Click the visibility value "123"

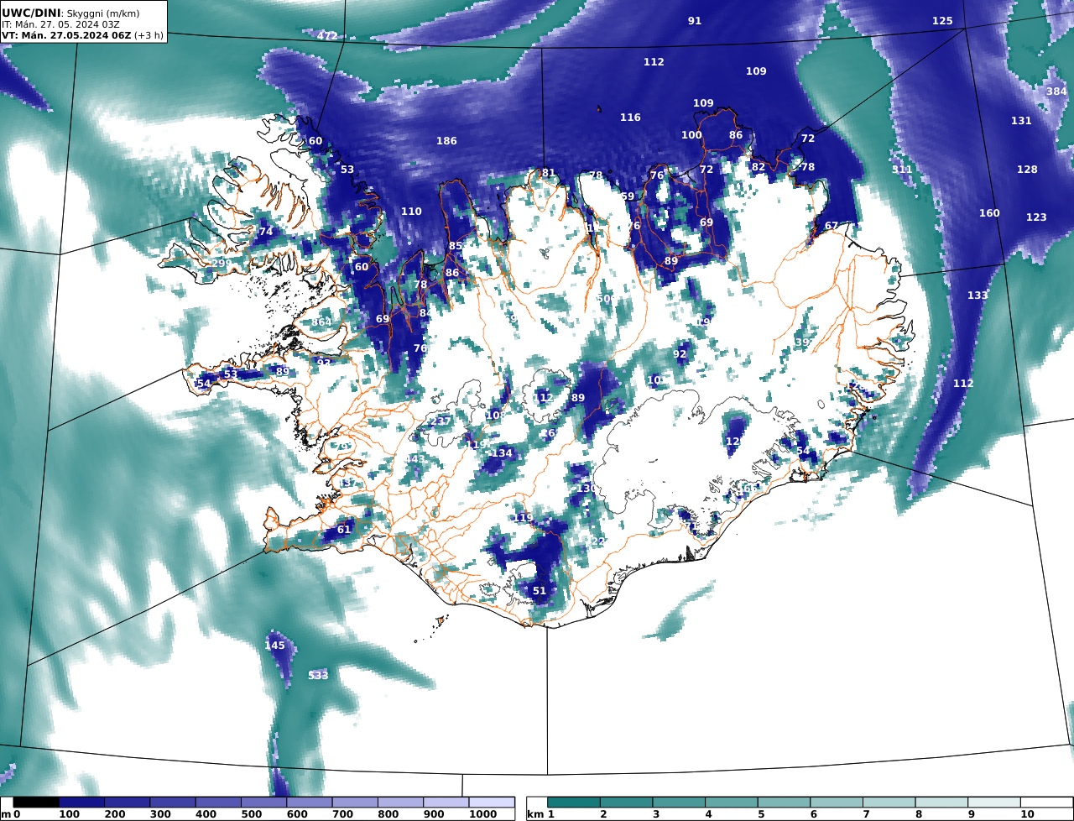point(1036,217)
